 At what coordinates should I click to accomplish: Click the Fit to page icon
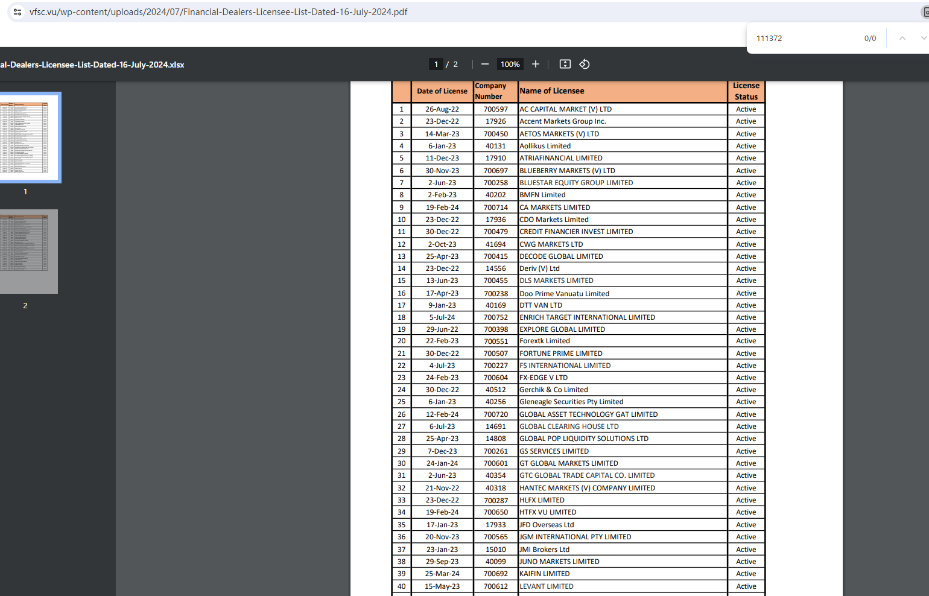click(565, 64)
